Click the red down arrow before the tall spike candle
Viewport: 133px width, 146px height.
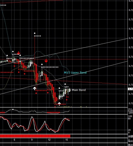click(x=19, y=53)
